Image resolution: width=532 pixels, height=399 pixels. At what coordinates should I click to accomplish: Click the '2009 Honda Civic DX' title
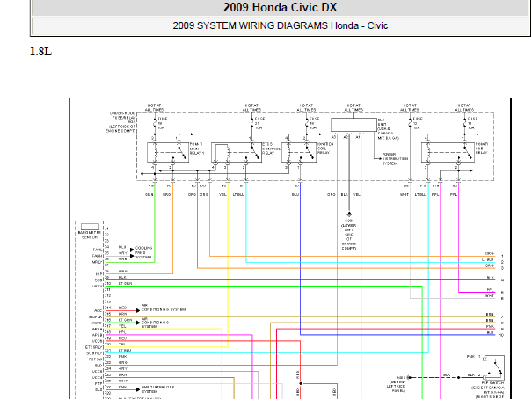(280, 7)
